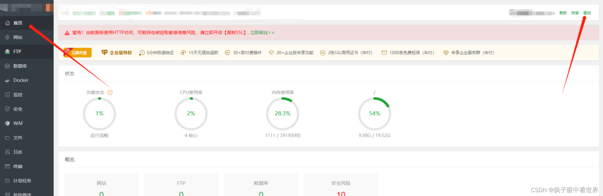Click the WAF shield icon in sidebar
This screenshot has height=196, width=603.
pos(7,123)
